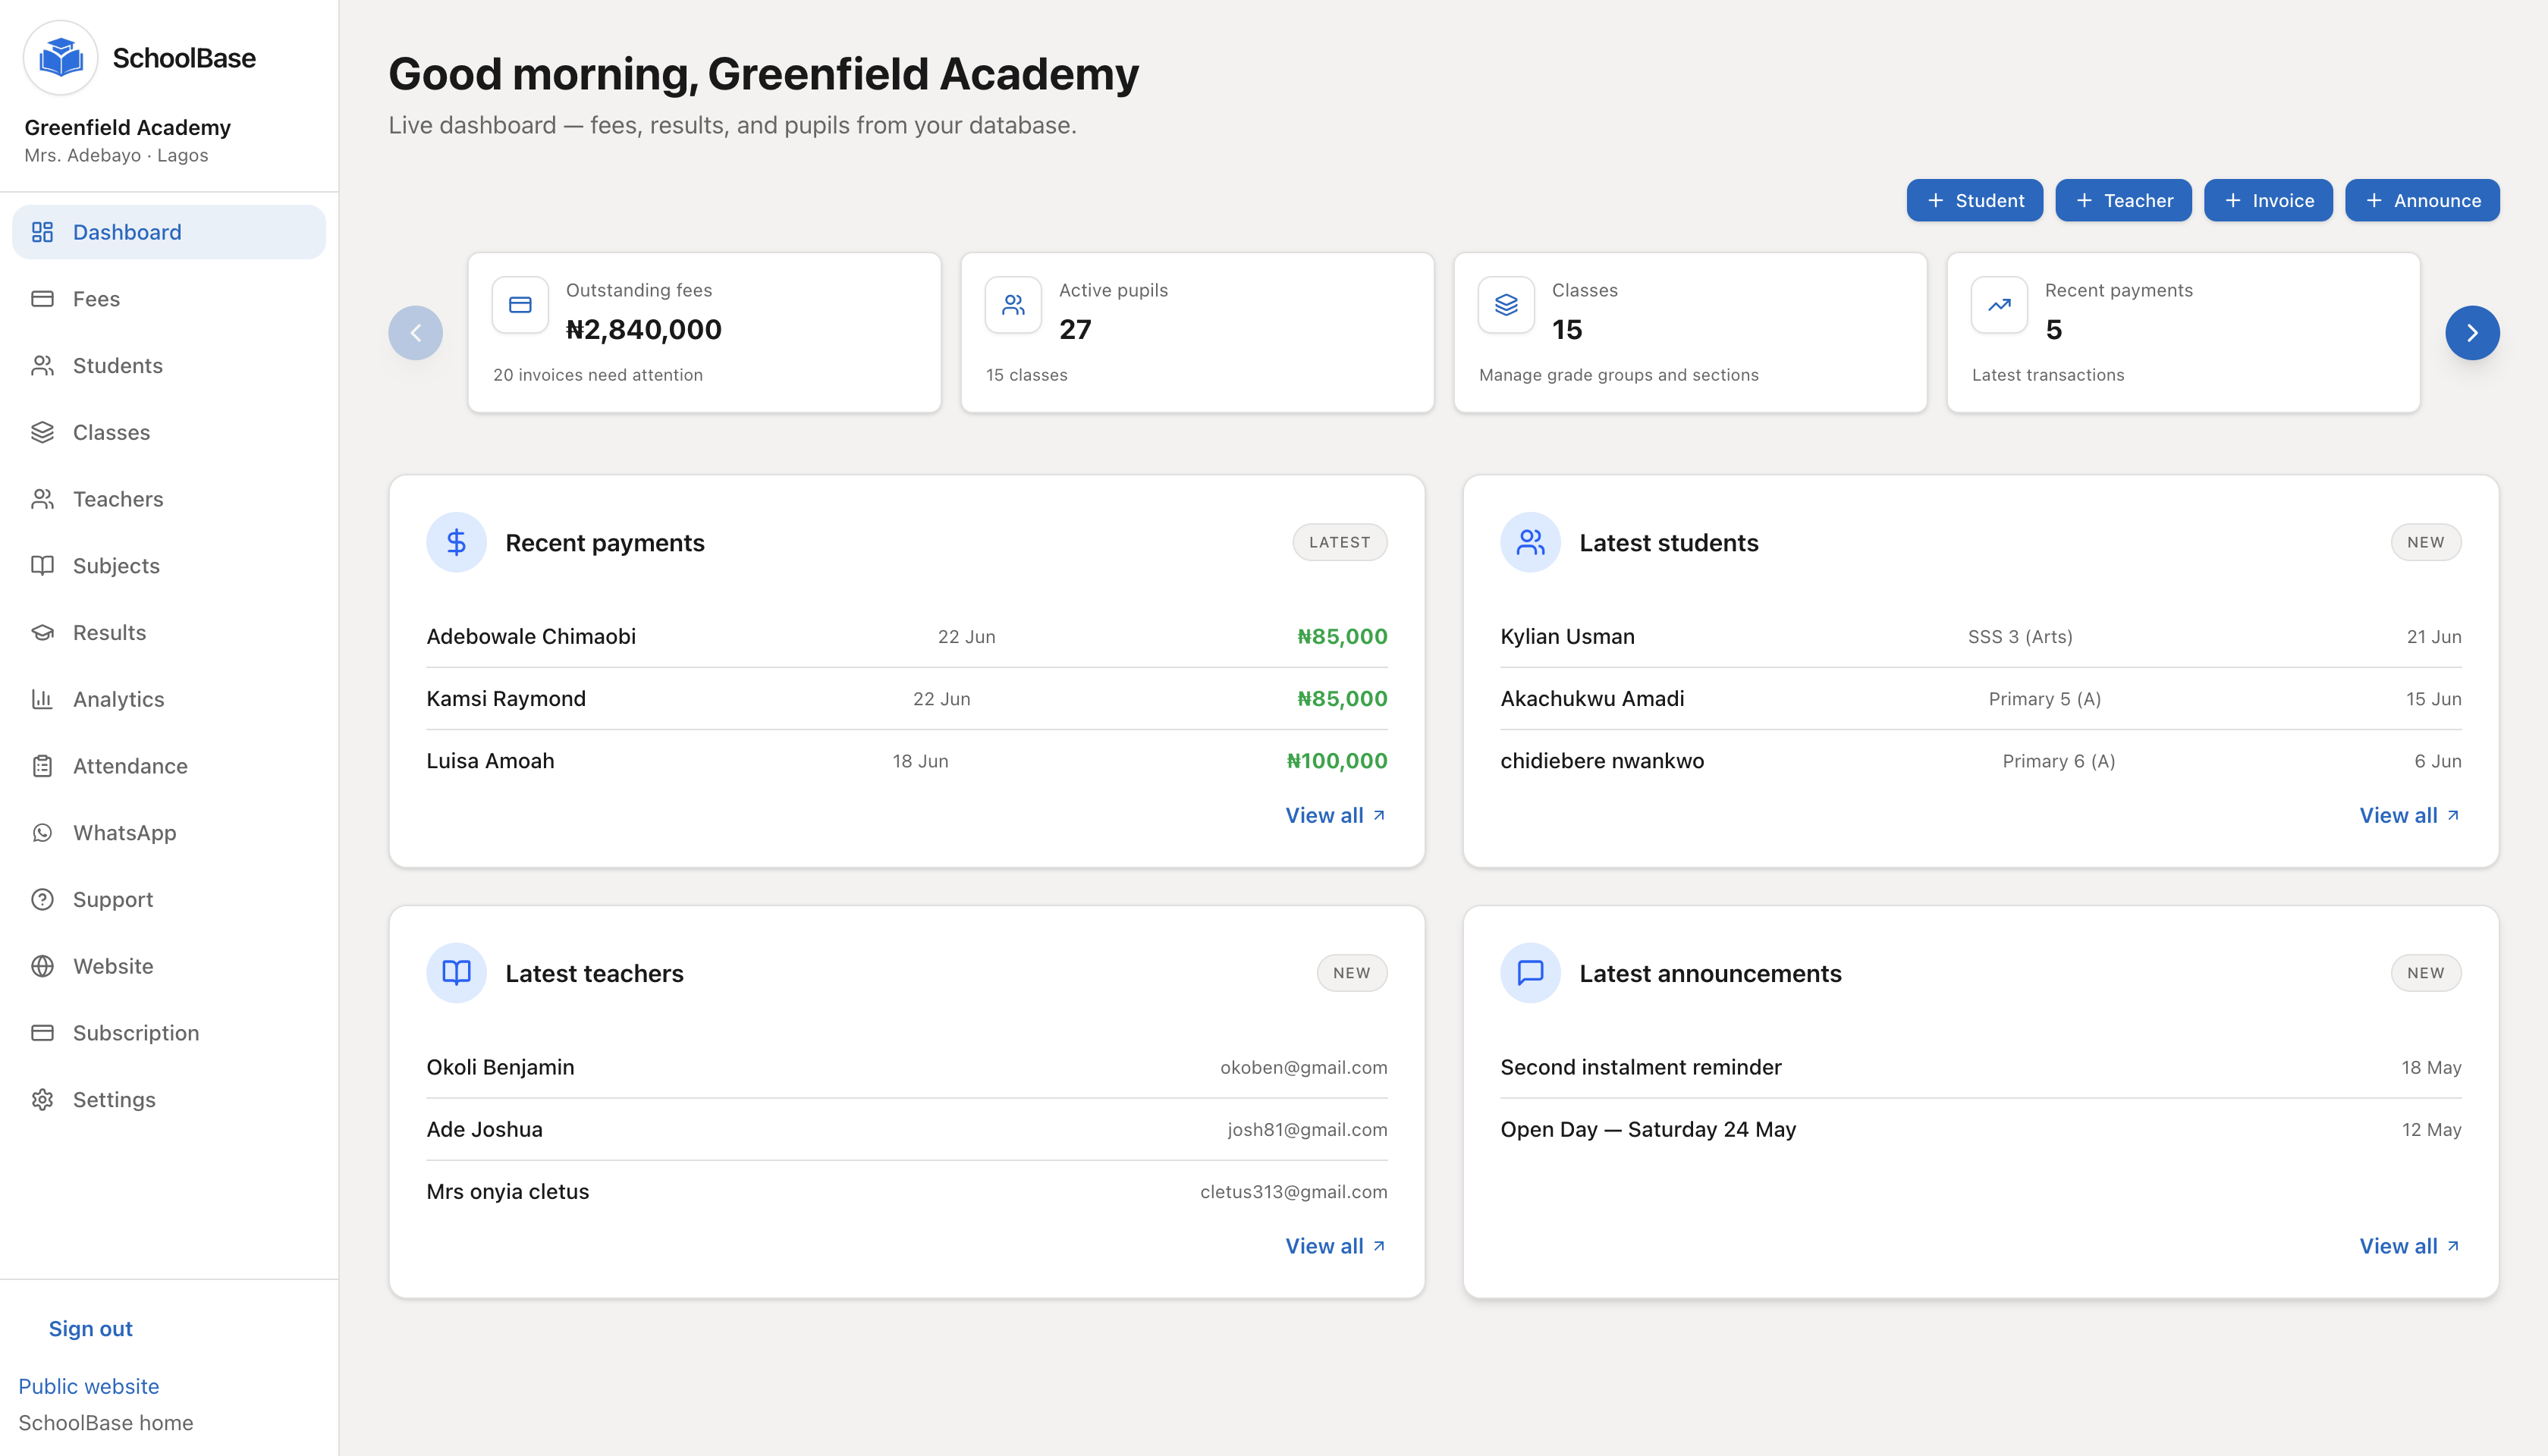Click the Teachers people icon in the sidebar
Screen dimensions: 2548x1456
[42, 499]
